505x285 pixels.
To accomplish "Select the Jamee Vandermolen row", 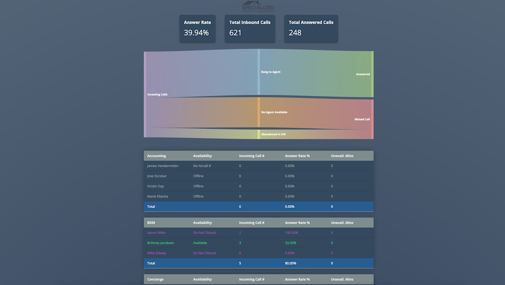I will click(x=259, y=166).
